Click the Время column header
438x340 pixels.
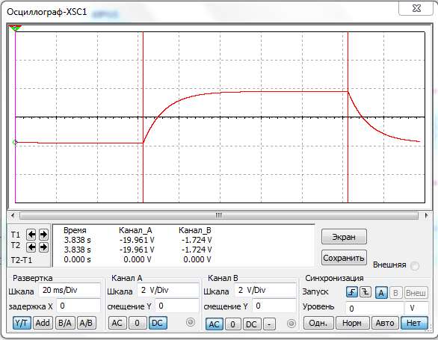(x=75, y=230)
